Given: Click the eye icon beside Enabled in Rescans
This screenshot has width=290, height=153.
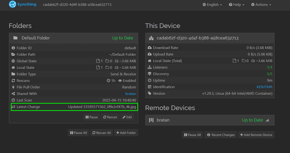Looking at the screenshot, I should [x=120, y=81].
